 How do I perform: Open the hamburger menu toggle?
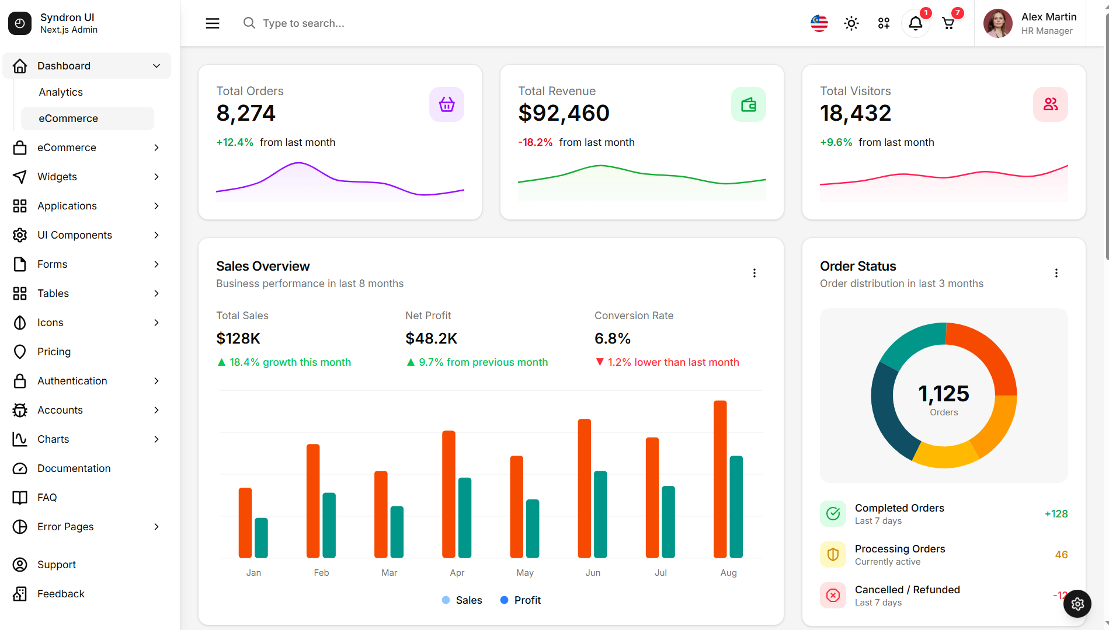click(x=213, y=23)
